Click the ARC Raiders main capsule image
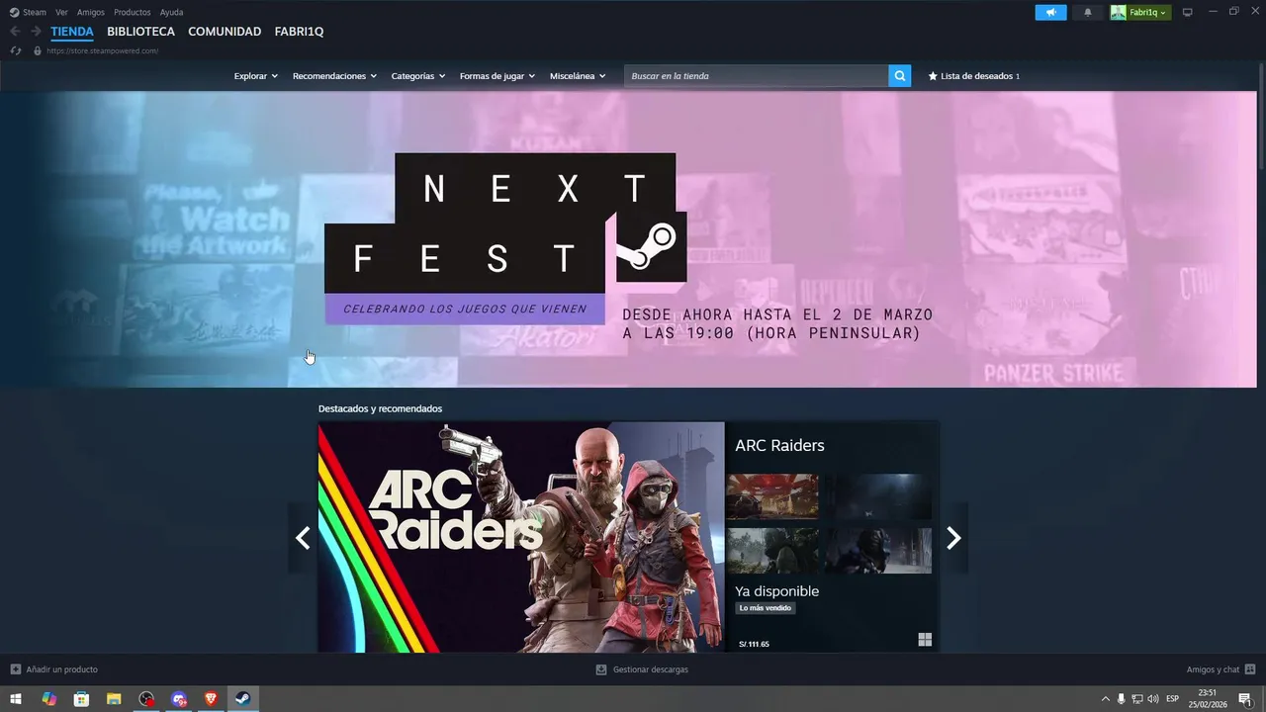This screenshot has height=712, width=1266. coord(521,537)
